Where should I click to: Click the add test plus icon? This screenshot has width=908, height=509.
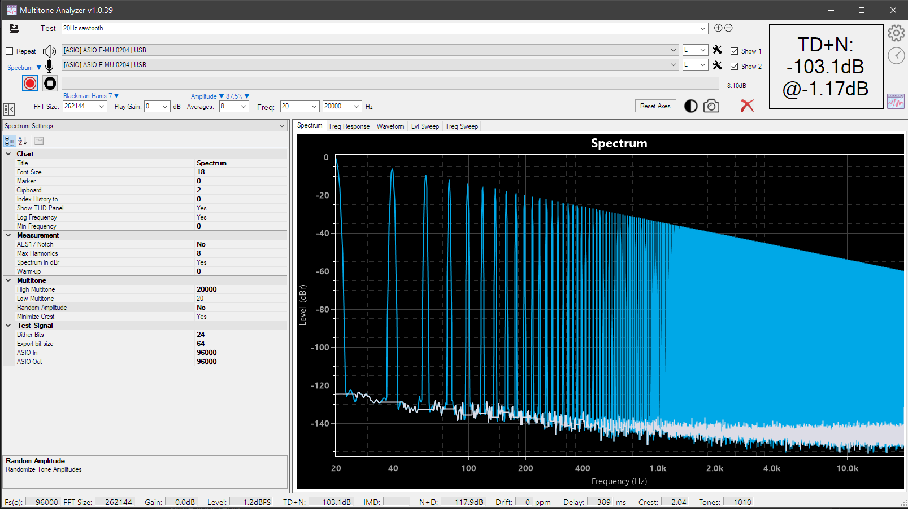[x=718, y=28]
